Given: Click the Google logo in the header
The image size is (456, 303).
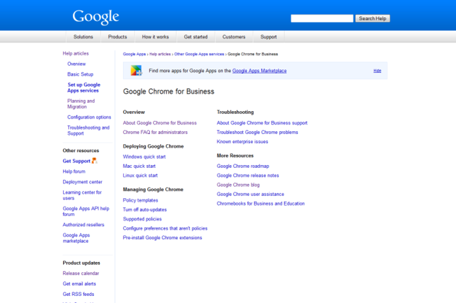Looking at the screenshot, I should click(96, 17).
